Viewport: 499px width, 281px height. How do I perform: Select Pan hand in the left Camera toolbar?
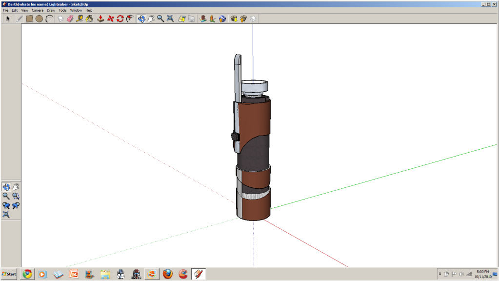(x=16, y=187)
